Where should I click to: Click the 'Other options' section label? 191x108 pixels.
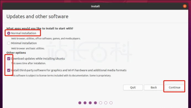[16, 53]
